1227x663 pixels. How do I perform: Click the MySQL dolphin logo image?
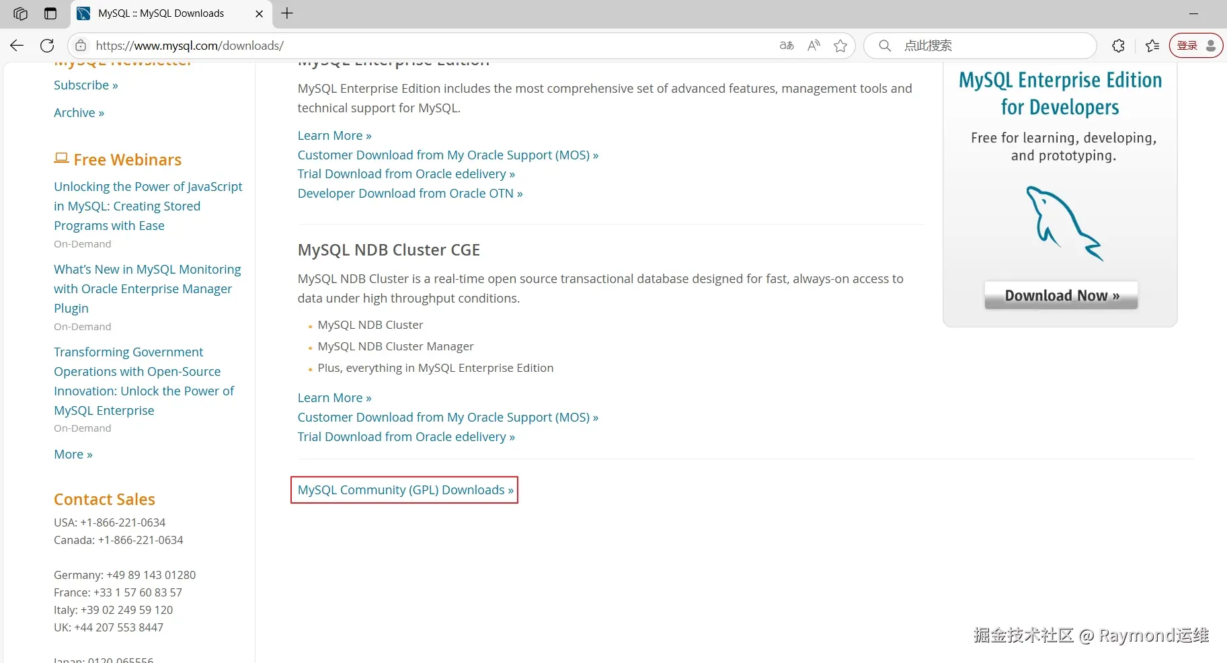1064,223
